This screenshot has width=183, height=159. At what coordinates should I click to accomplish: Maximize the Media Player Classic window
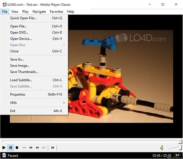pos(163,4)
